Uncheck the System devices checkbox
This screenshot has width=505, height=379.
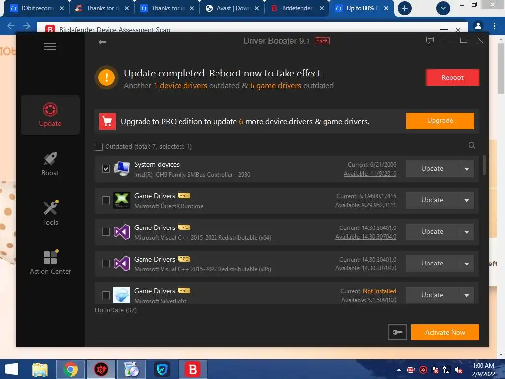point(106,169)
